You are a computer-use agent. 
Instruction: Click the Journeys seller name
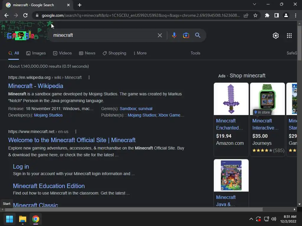pos(262,143)
